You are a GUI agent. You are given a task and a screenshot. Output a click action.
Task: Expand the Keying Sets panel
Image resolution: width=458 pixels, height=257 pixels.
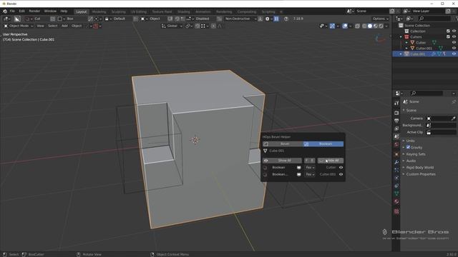pyautogui.click(x=416, y=154)
